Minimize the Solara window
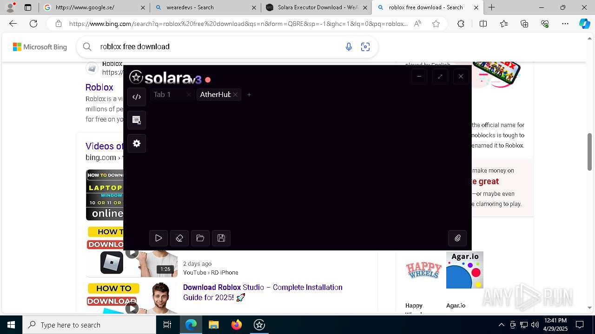The height and width of the screenshot is (334, 595). tap(419, 77)
